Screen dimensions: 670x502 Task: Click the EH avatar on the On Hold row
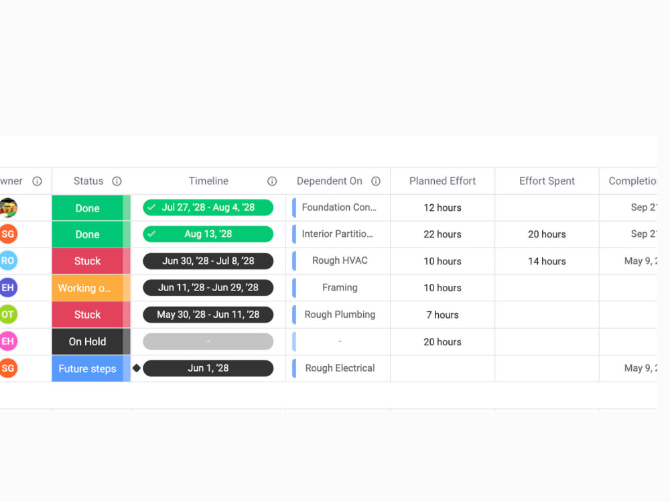click(8, 341)
